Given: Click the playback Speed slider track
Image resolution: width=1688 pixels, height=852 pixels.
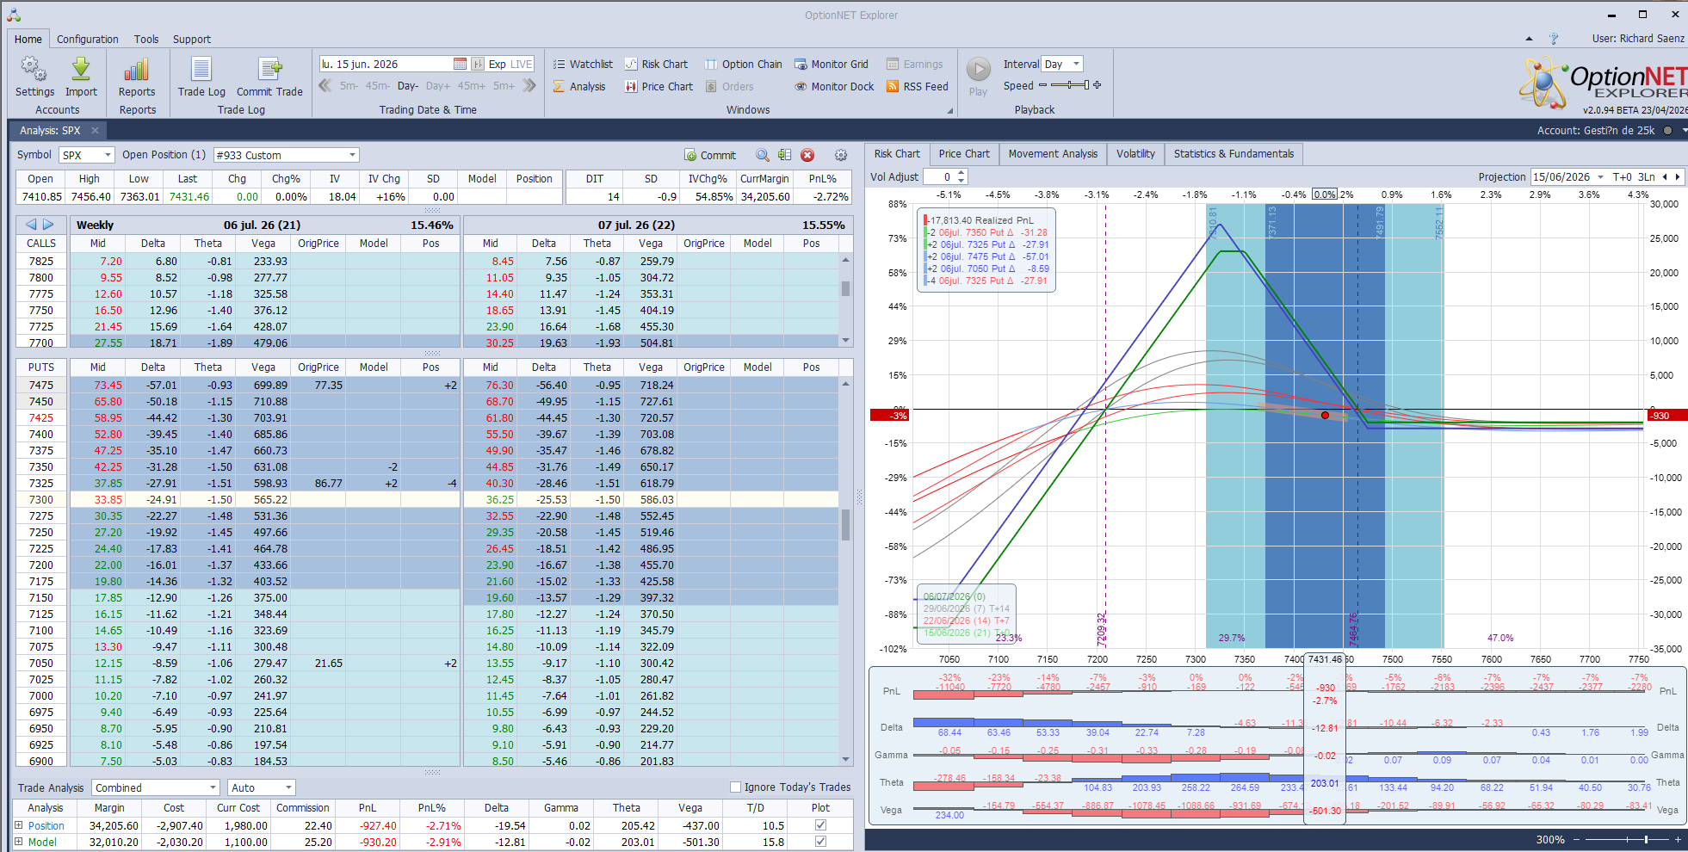Looking at the screenshot, I should pyautogui.click(x=1070, y=85).
